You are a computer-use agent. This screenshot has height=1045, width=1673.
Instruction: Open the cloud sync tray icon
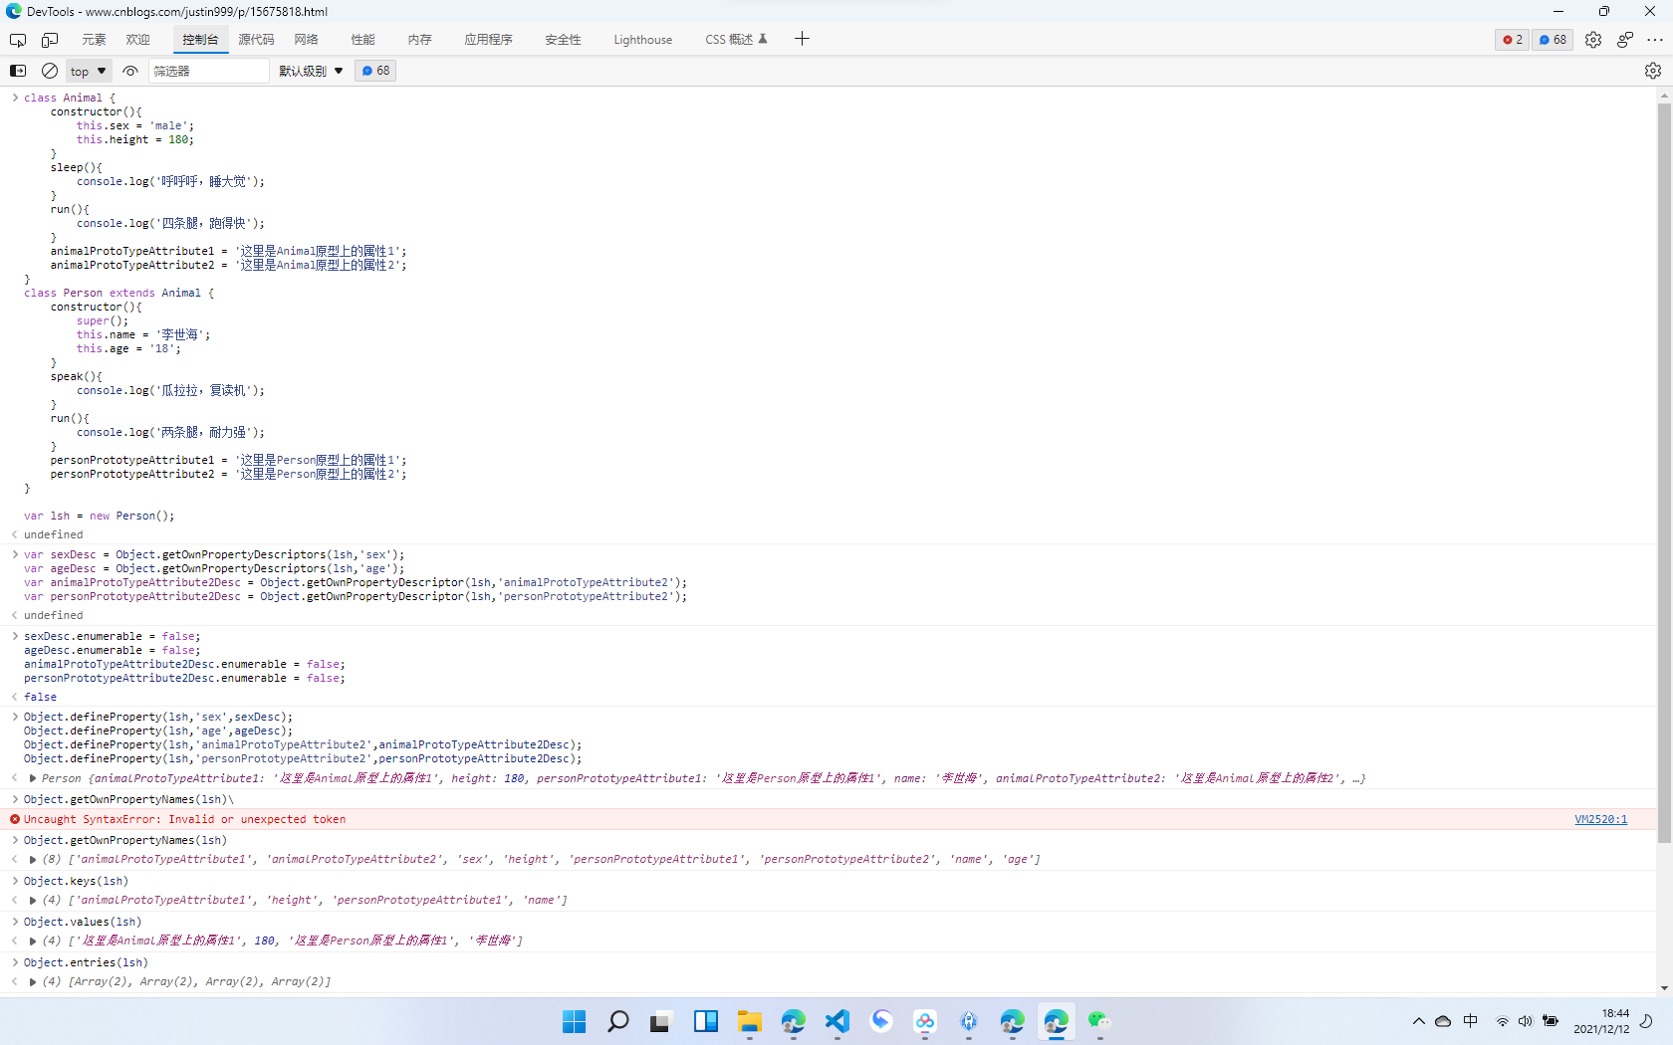point(1443,1021)
